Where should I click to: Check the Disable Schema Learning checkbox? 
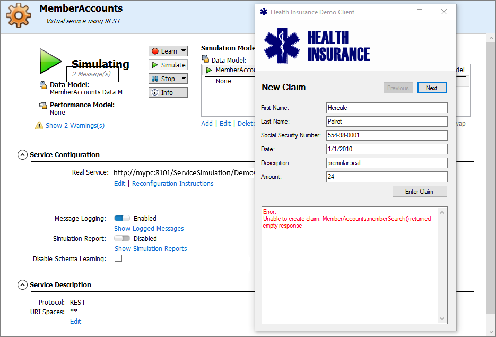(x=118, y=258)
